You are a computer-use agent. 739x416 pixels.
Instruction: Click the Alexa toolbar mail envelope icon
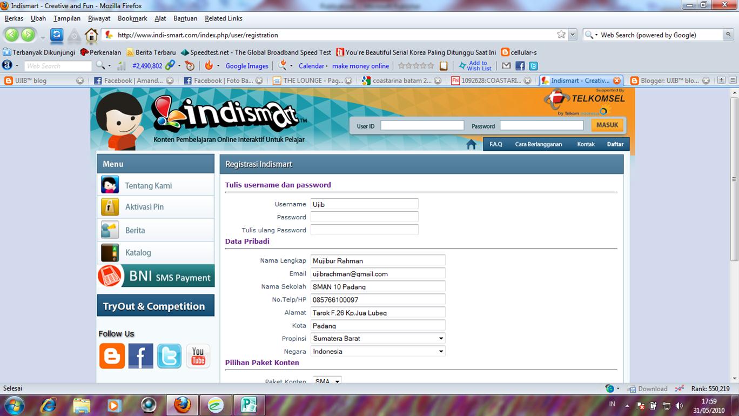click(506, 66)
